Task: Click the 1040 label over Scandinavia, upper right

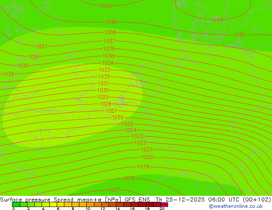Action: coord(217,20)
